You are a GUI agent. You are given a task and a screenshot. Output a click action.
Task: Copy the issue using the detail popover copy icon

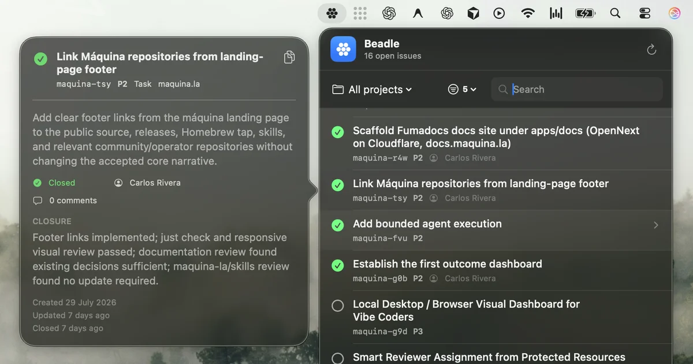(290, 57)
